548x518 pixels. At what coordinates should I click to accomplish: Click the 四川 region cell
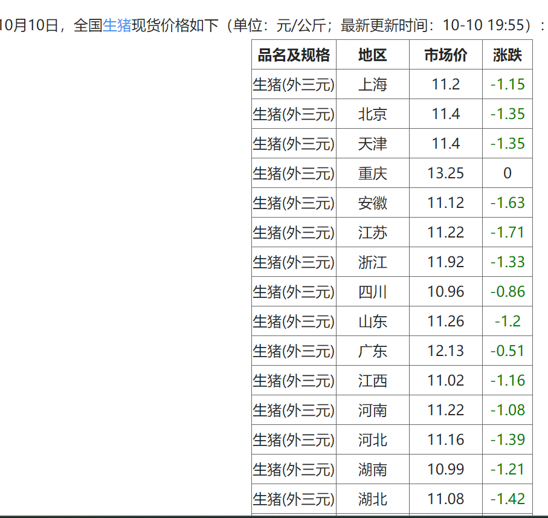point(372,292)
